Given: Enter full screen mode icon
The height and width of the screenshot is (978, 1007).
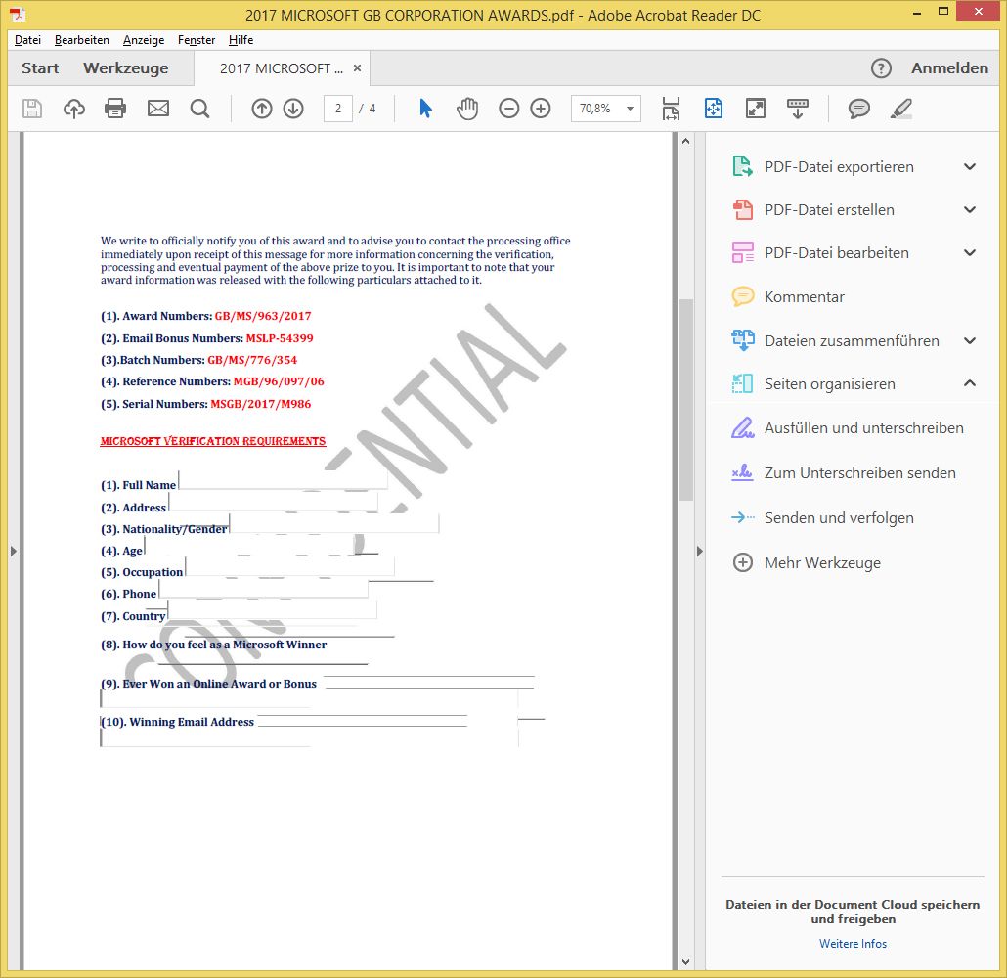Looking at the screenshot, I should pyautogui.click(x=755, y=109).
